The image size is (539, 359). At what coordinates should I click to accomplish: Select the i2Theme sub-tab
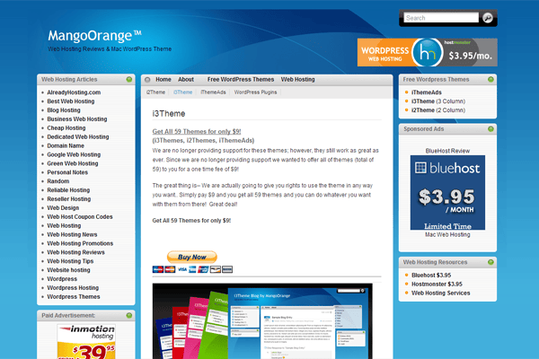(x=155, y=92)
